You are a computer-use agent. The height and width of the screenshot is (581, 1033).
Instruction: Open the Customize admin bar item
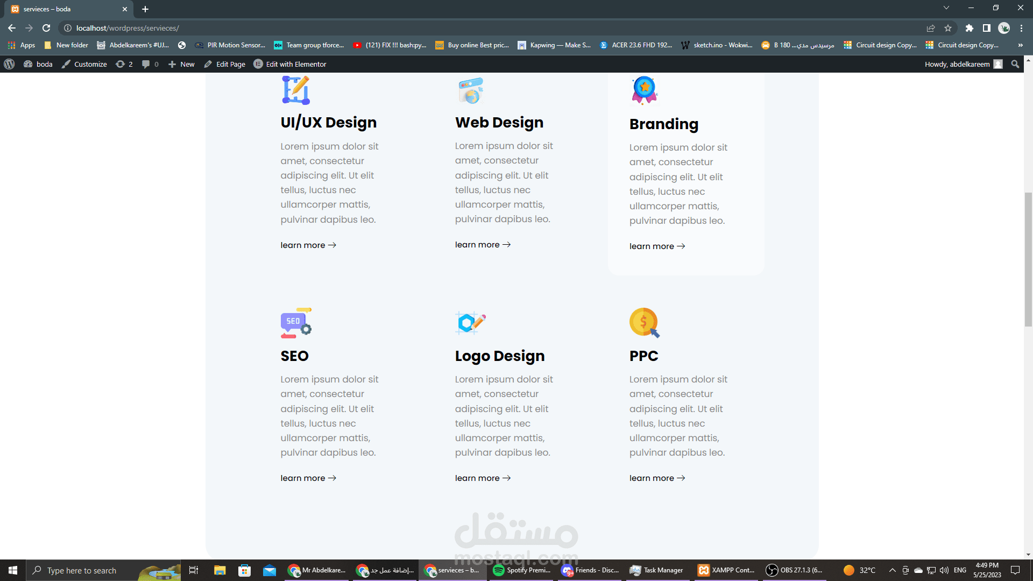pyautogui.click(x=84, y=64)
